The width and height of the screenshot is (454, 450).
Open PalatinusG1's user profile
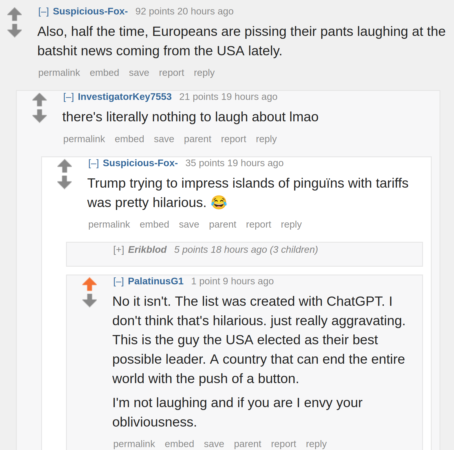pyautogui.click(x=156, y=281)
